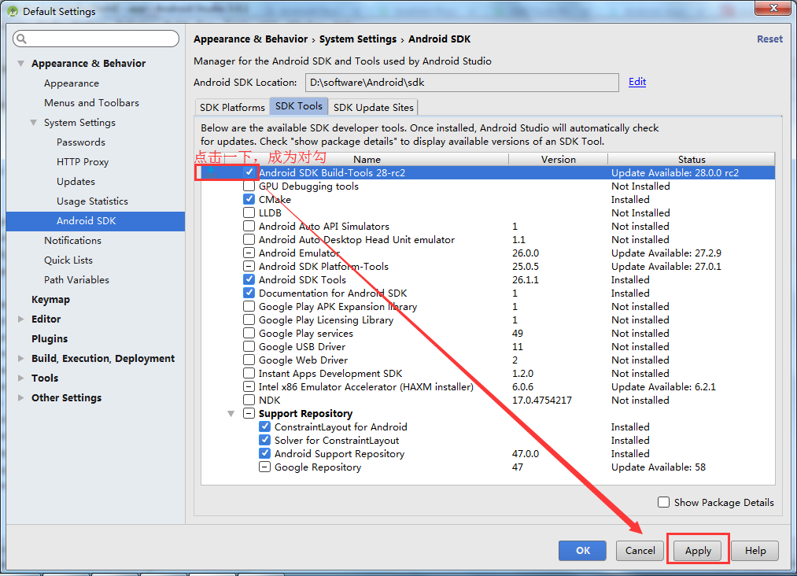The image size is (797, 576).
Task: Enable the LLDB checkbox
Action: point(249,212)
